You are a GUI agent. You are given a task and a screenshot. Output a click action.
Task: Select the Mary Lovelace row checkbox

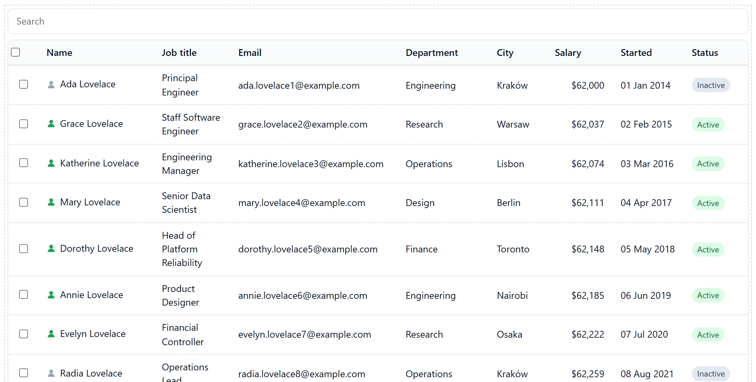click(x=24, y=202)
